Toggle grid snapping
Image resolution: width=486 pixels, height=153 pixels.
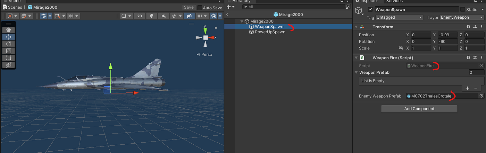[x=57, y=16]
